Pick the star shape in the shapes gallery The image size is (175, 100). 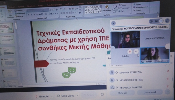pos(98,12)
